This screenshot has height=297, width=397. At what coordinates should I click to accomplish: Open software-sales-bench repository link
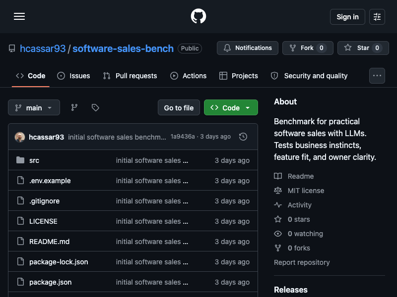123,49
